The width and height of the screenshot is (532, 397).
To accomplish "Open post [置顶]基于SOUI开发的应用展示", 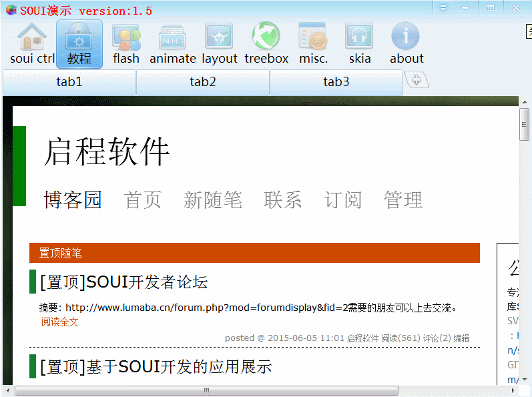I will point(156,367).
